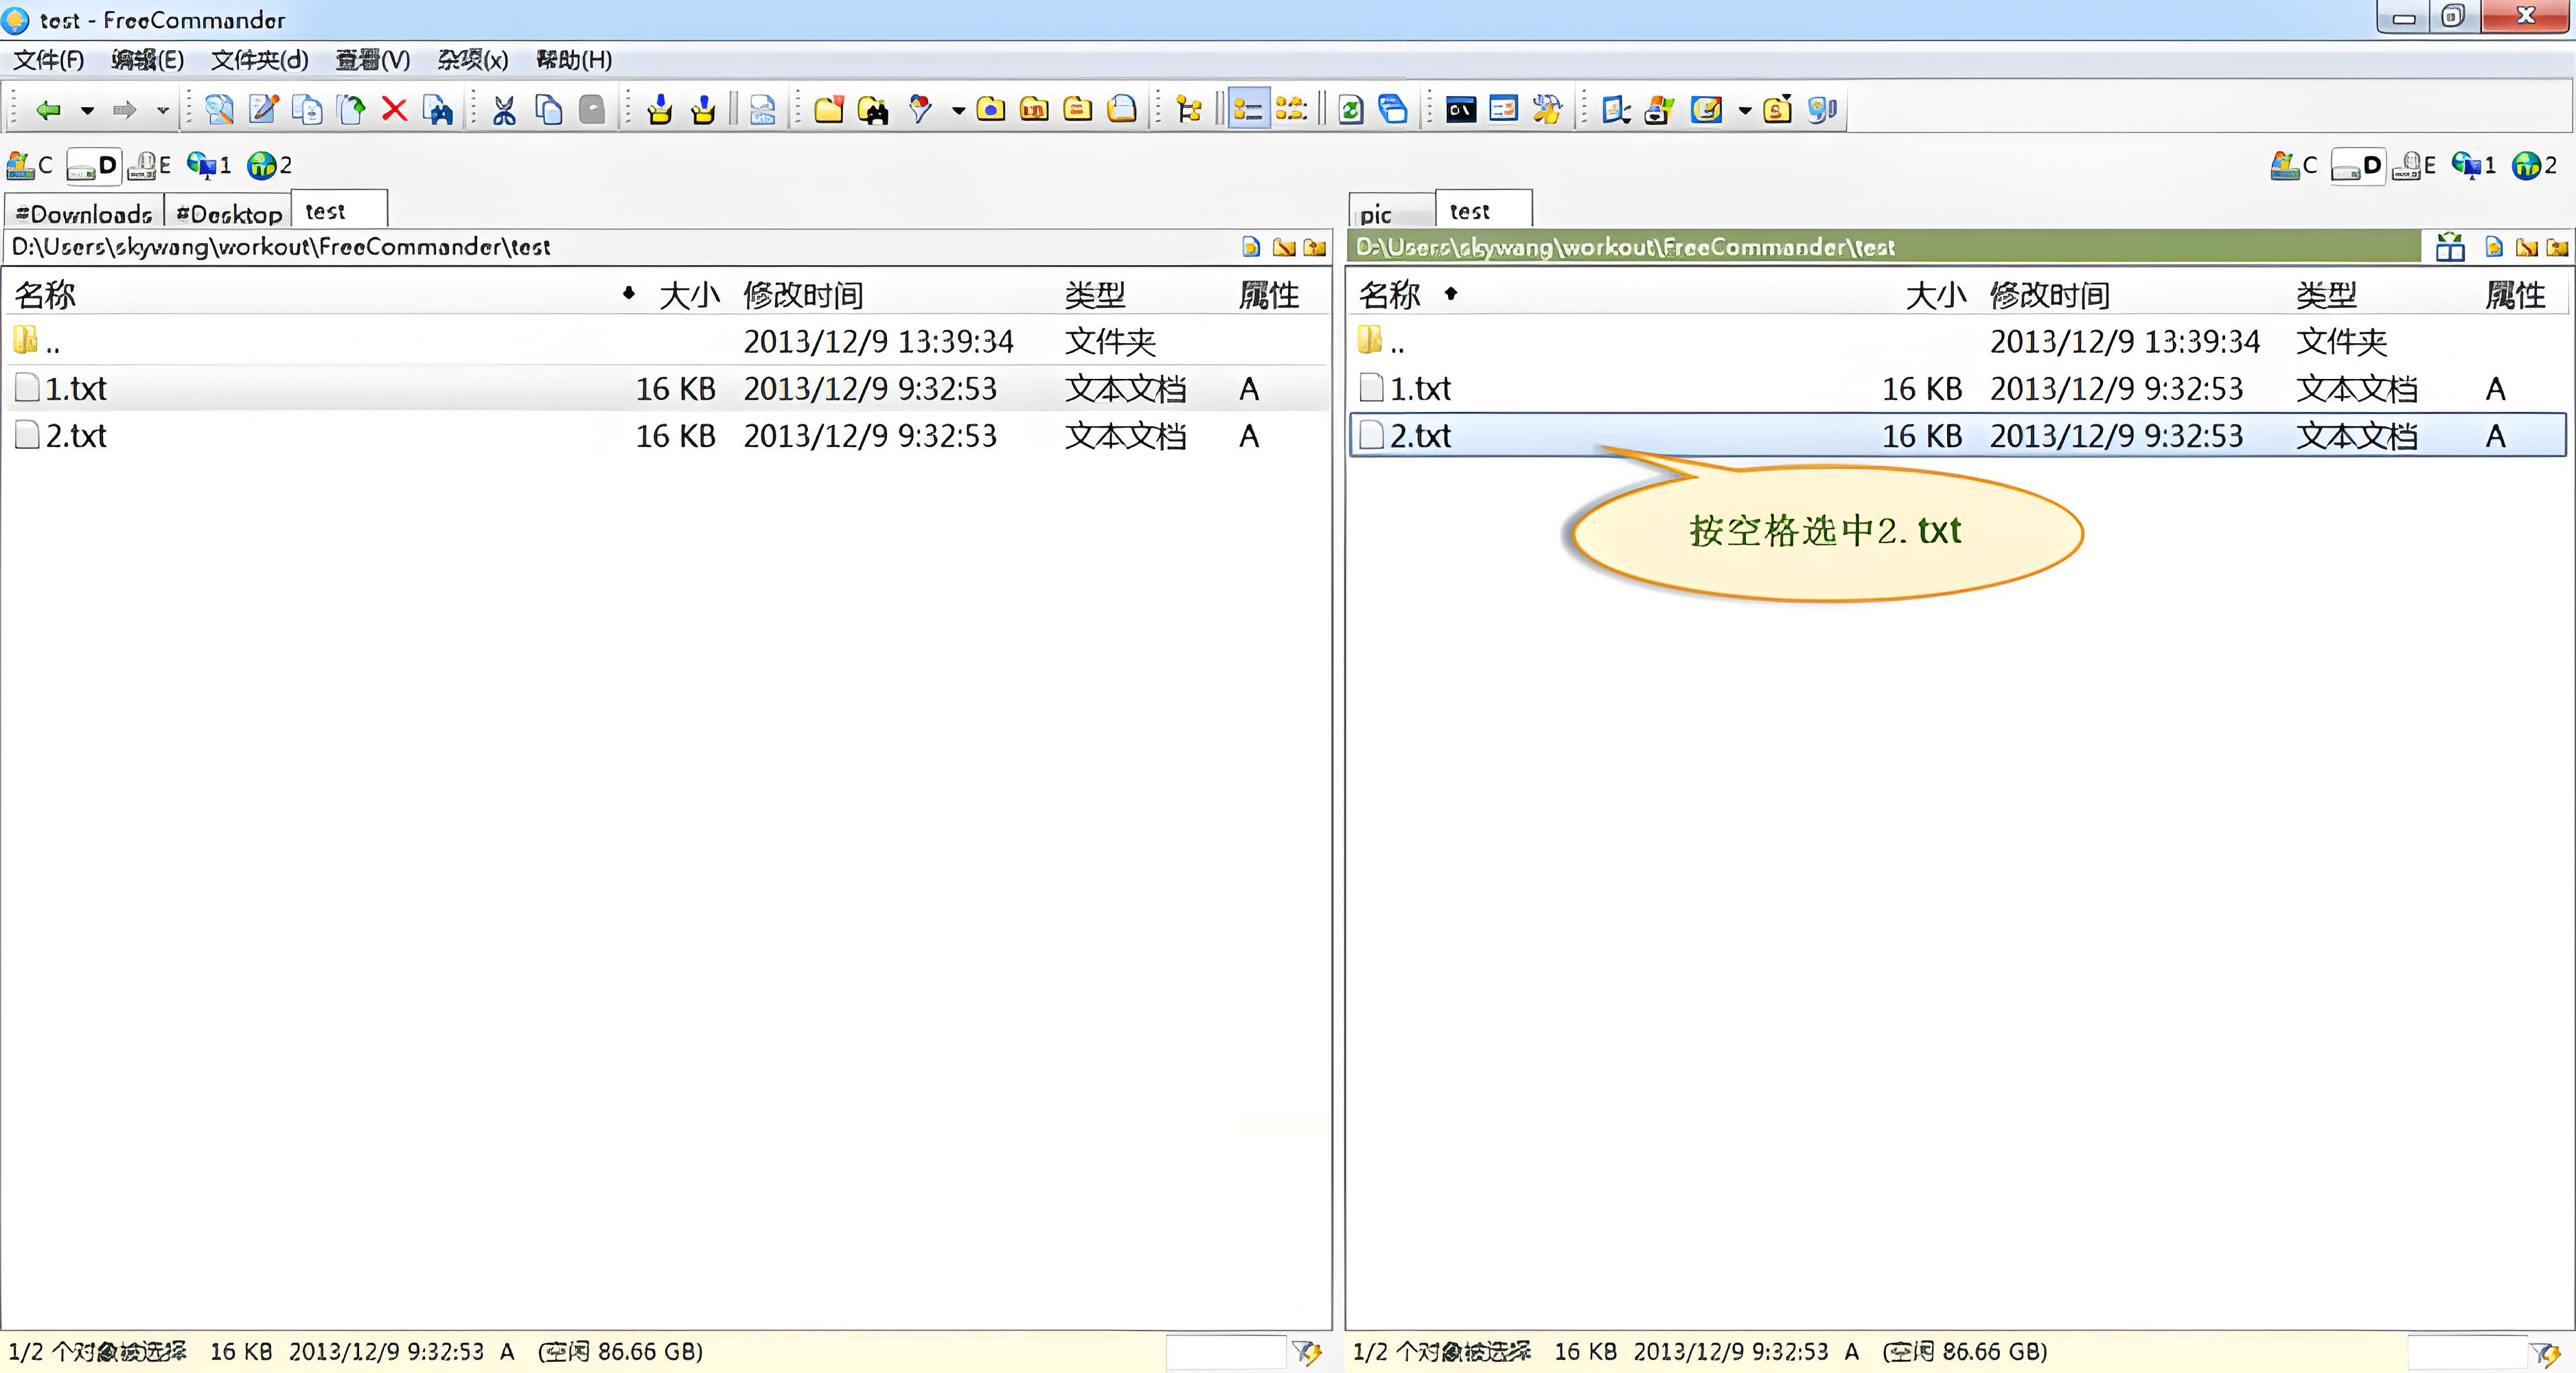Expand the back history dropdown arrow
Image resolution: width=2576 pixels, height=1373 pixels.
87,110
